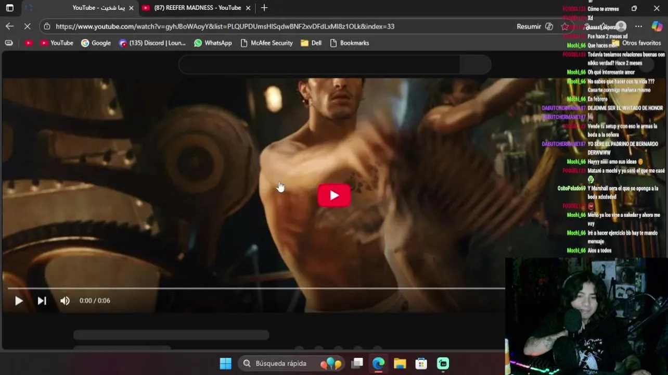Open the McAfee Security bookmark
Viewport: 668px width, 375px height.
click(266, 43)
